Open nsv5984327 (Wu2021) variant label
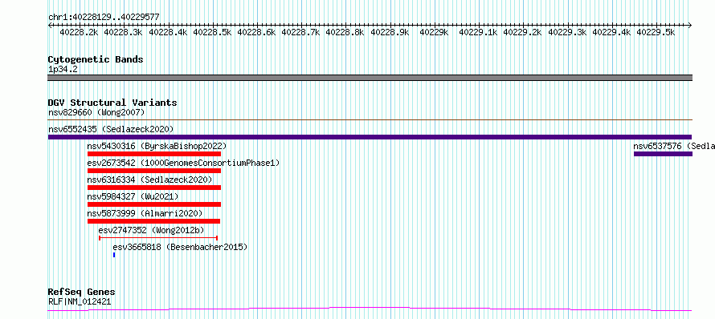The image size is (715, 319). pos(133,196)
